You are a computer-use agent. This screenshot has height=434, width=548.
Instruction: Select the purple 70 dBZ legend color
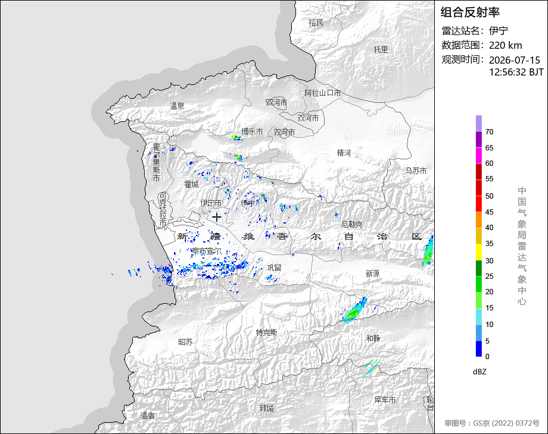click(x=479, y=123)
